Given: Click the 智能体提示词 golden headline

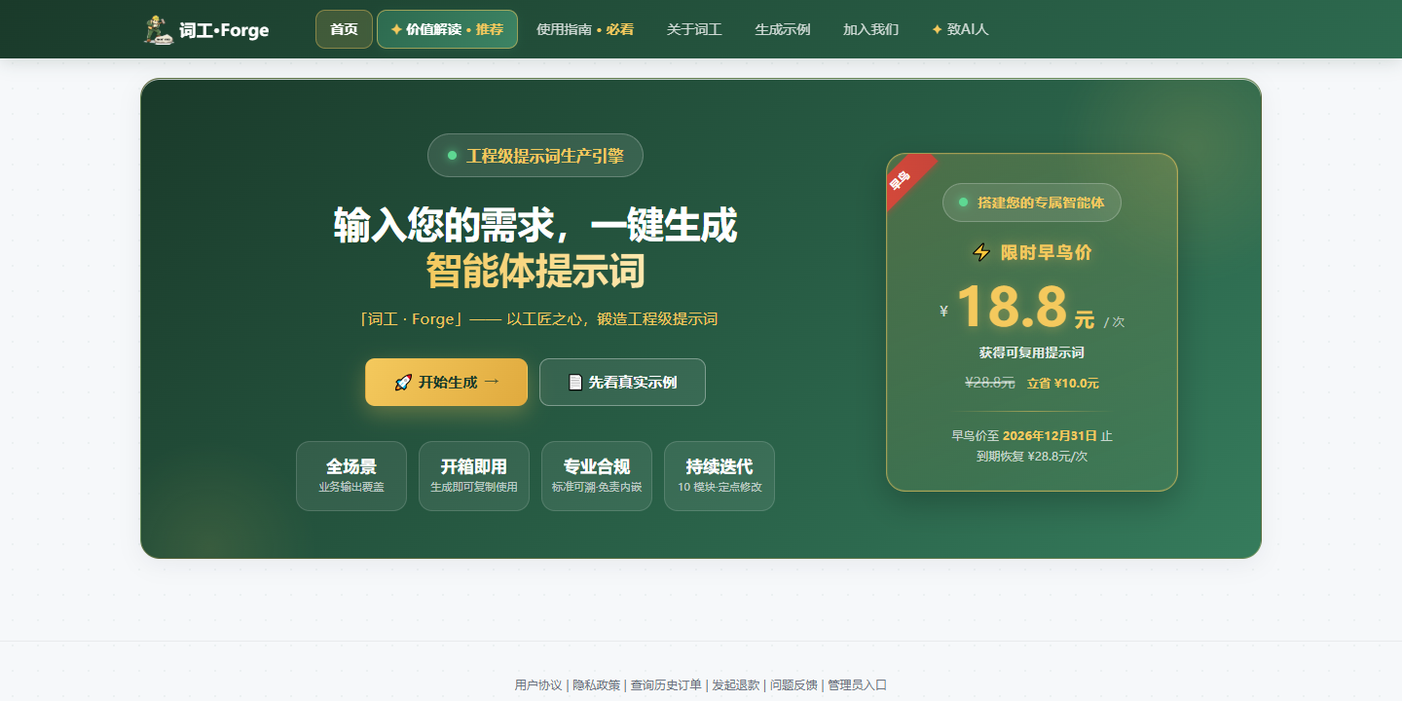Looking at the screenshot, I should 535,271.
